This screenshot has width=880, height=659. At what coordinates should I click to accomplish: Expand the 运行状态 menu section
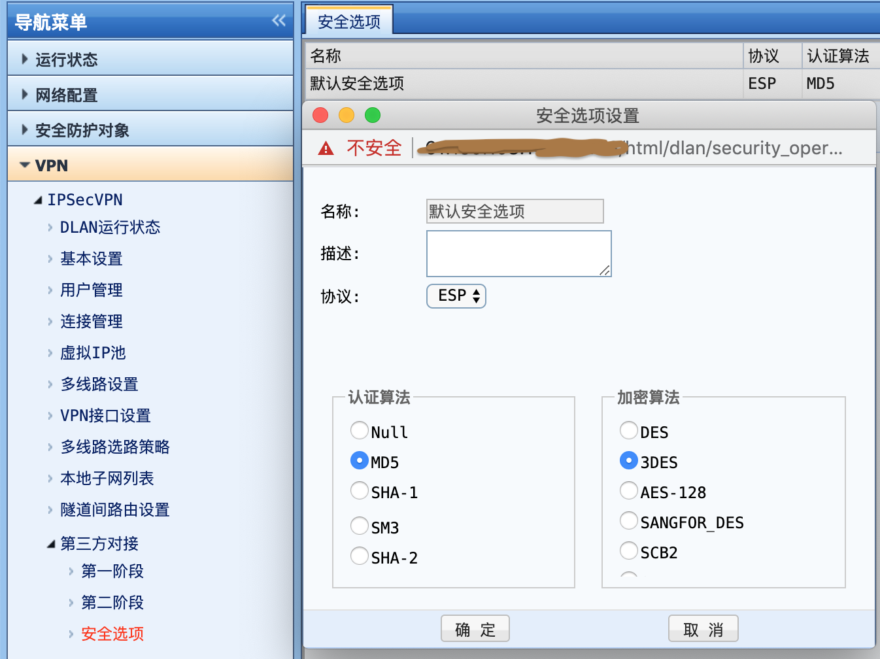tap(66, 59)
